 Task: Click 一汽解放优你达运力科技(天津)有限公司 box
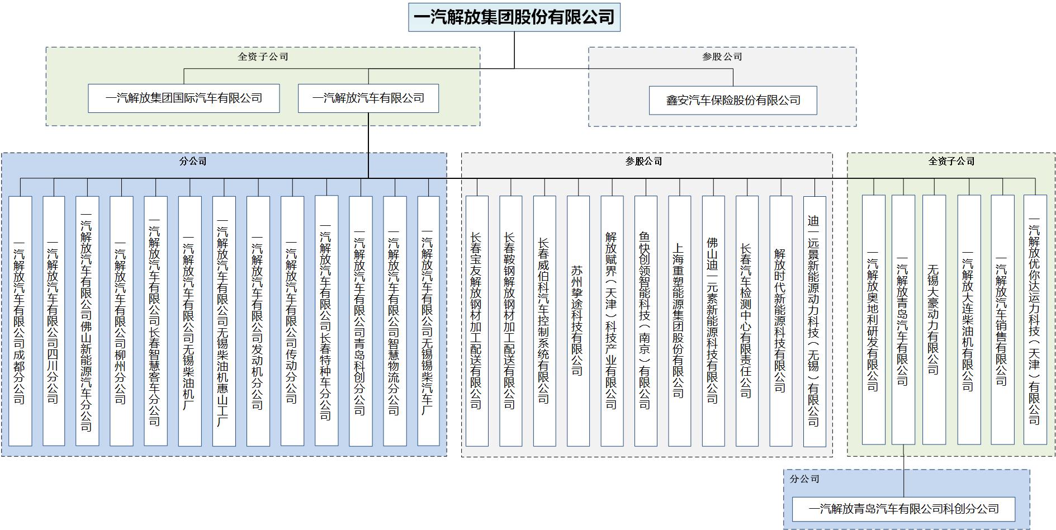tap(1035, 320)
